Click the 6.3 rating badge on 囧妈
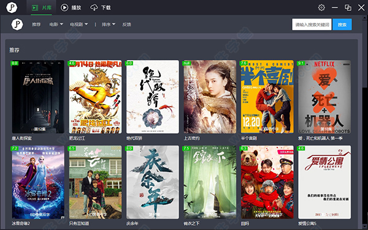Viewport: 368px width, 230px height. (x=243, y=149)
